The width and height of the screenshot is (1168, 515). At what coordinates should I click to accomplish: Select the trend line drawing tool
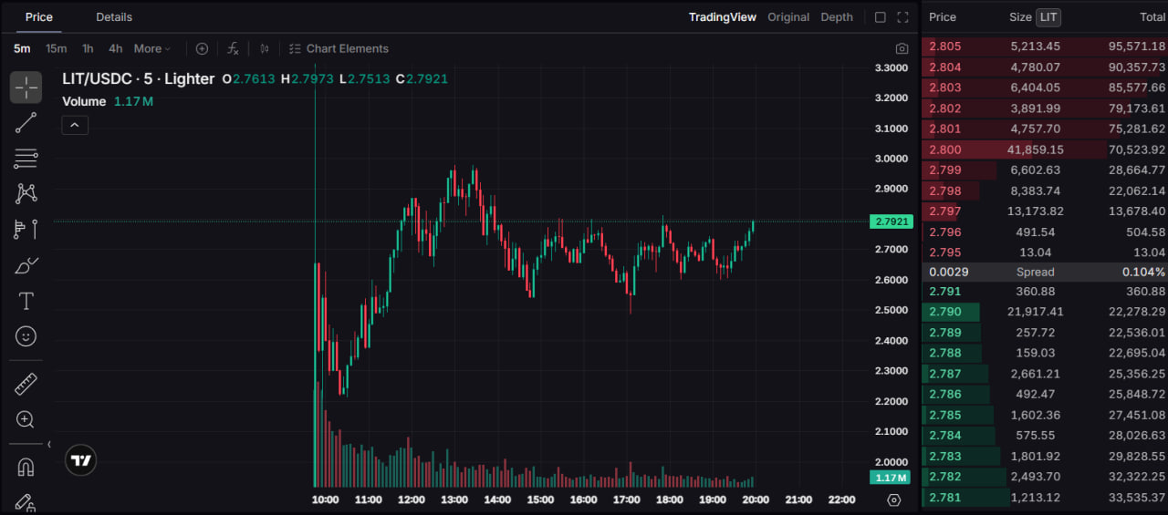26,123
